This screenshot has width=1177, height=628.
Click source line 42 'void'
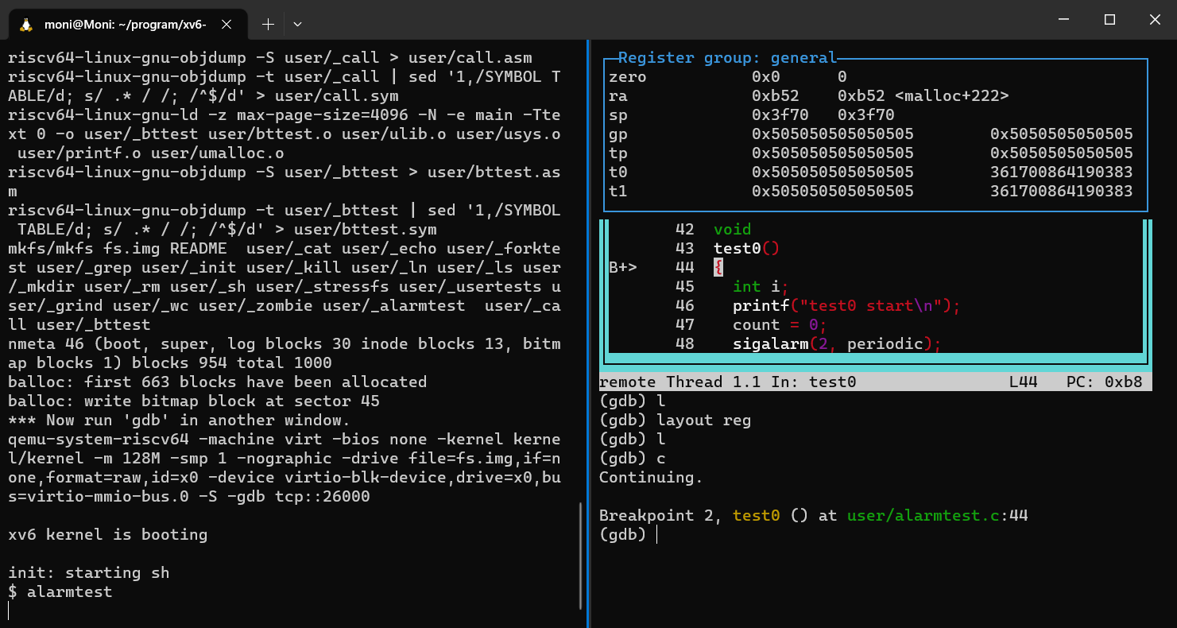click(732, 230)
